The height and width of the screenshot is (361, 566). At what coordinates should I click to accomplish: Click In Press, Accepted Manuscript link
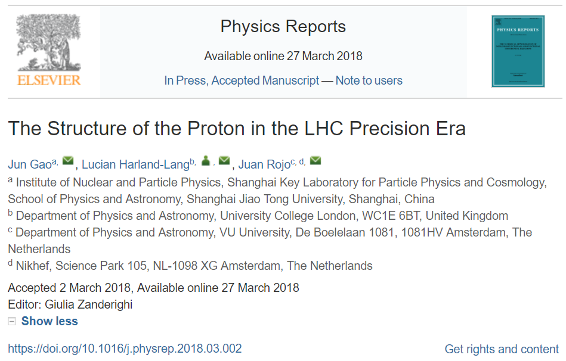tap(242, 80)
